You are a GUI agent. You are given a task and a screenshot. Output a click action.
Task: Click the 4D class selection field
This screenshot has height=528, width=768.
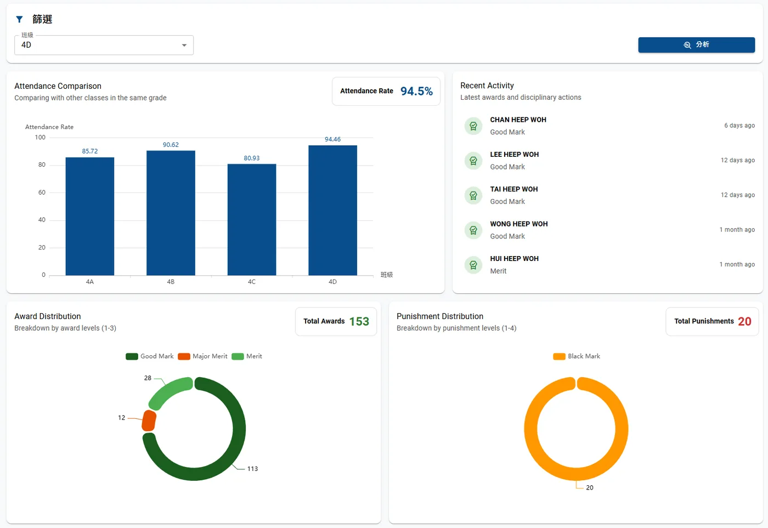coord(104,45)
